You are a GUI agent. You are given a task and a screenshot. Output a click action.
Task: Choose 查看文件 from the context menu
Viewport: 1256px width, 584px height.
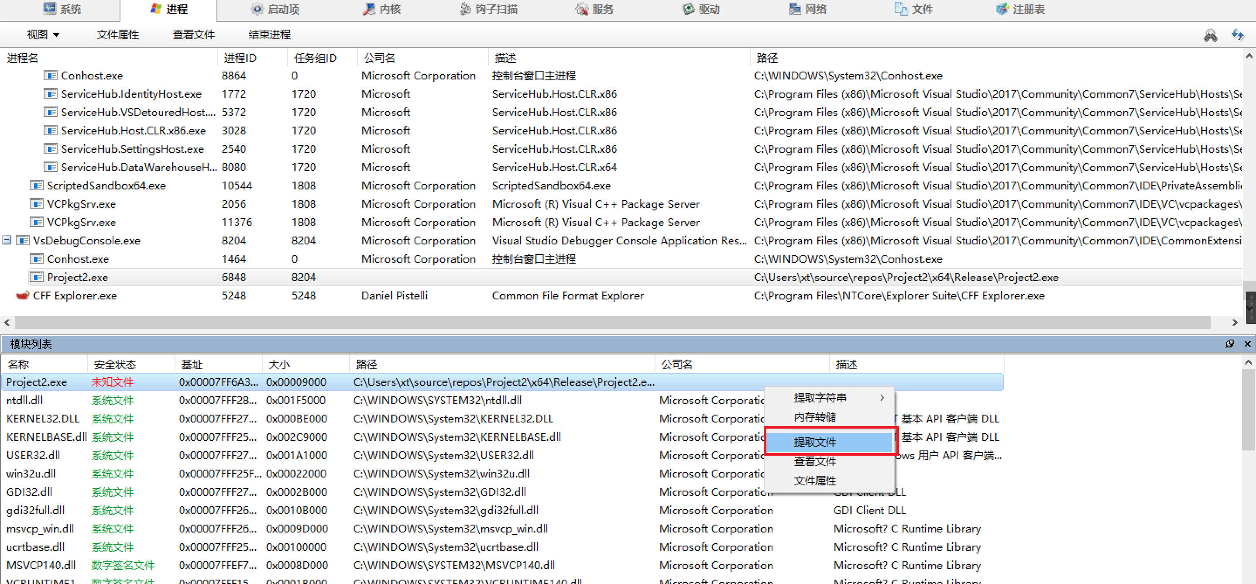829,461
